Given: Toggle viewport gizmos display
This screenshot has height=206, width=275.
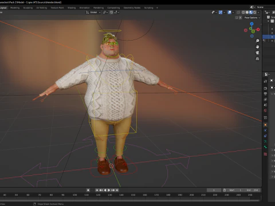Looking at the screenshot, I should coord(221,13).
